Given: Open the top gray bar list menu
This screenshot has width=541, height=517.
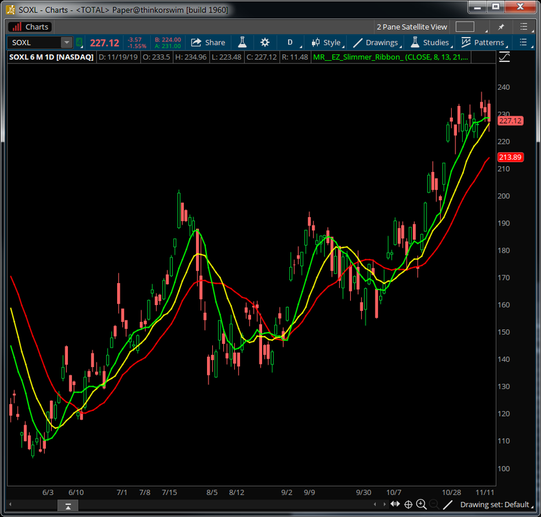Looking at the screenshot, I should [x=525, y=27].
